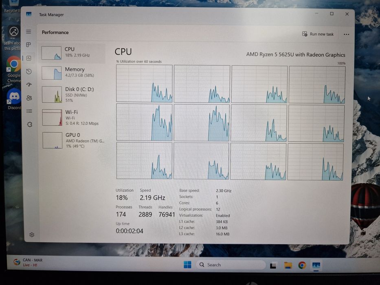Screen dimensions: 380x285
Task: Open the Services icon in sidebar
Action: pyautogui.click(x=30, y=124)
